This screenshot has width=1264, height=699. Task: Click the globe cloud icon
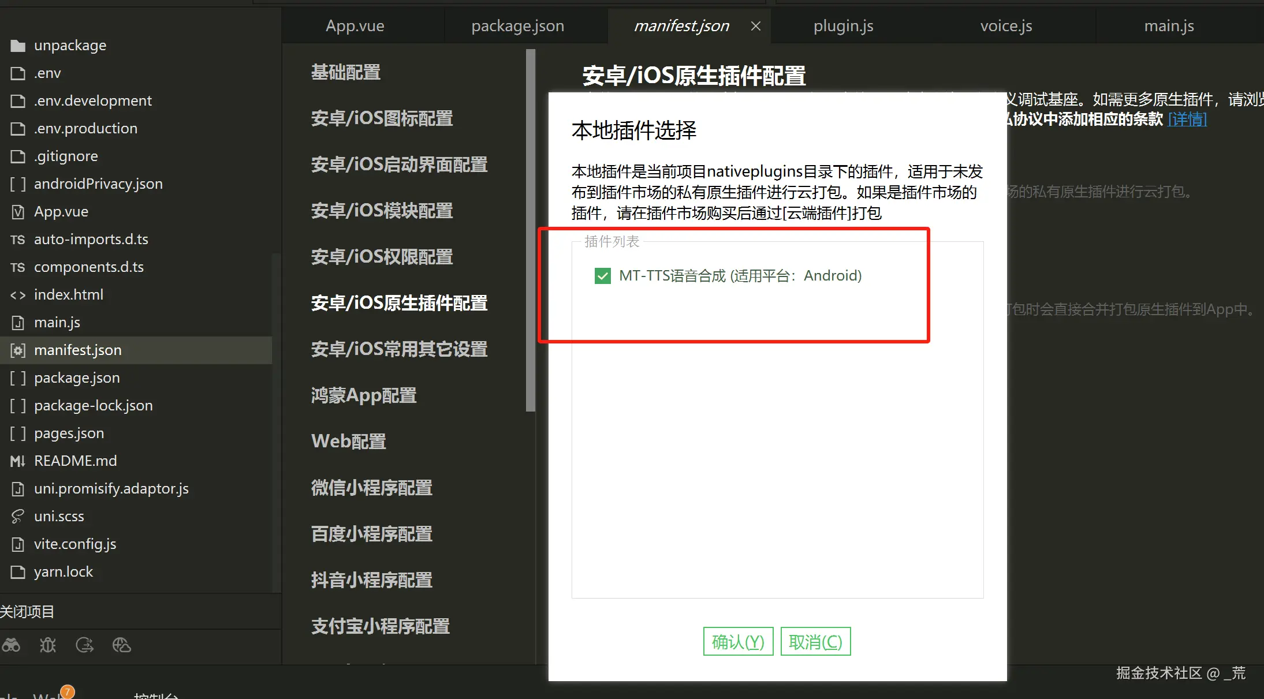121,645
